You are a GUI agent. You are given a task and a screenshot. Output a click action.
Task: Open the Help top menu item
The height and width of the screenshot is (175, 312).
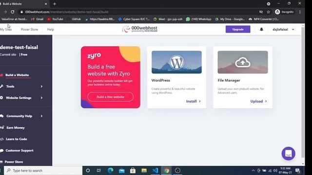click(50, 29)
